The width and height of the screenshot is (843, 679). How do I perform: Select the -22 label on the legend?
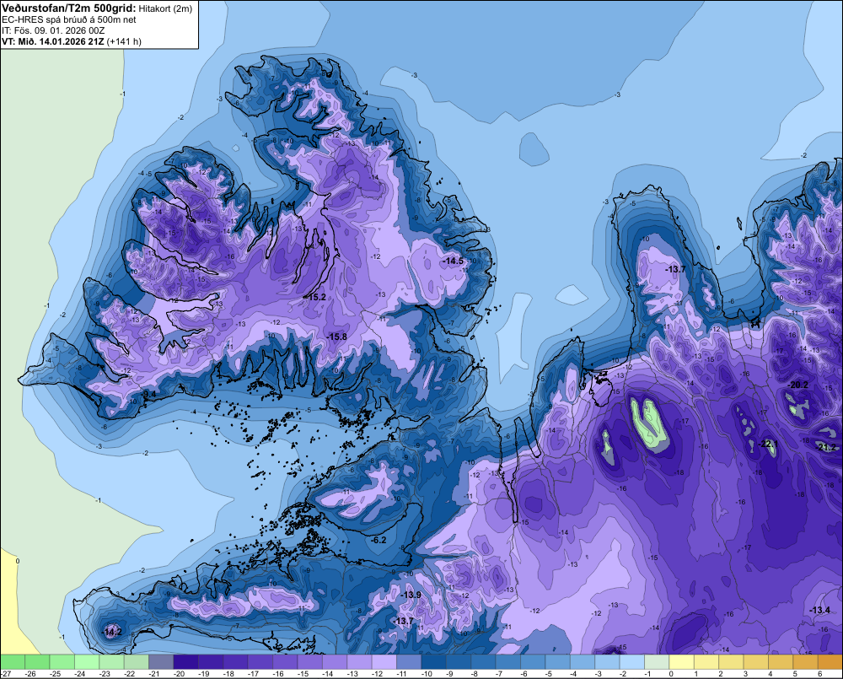click(130, 674)
